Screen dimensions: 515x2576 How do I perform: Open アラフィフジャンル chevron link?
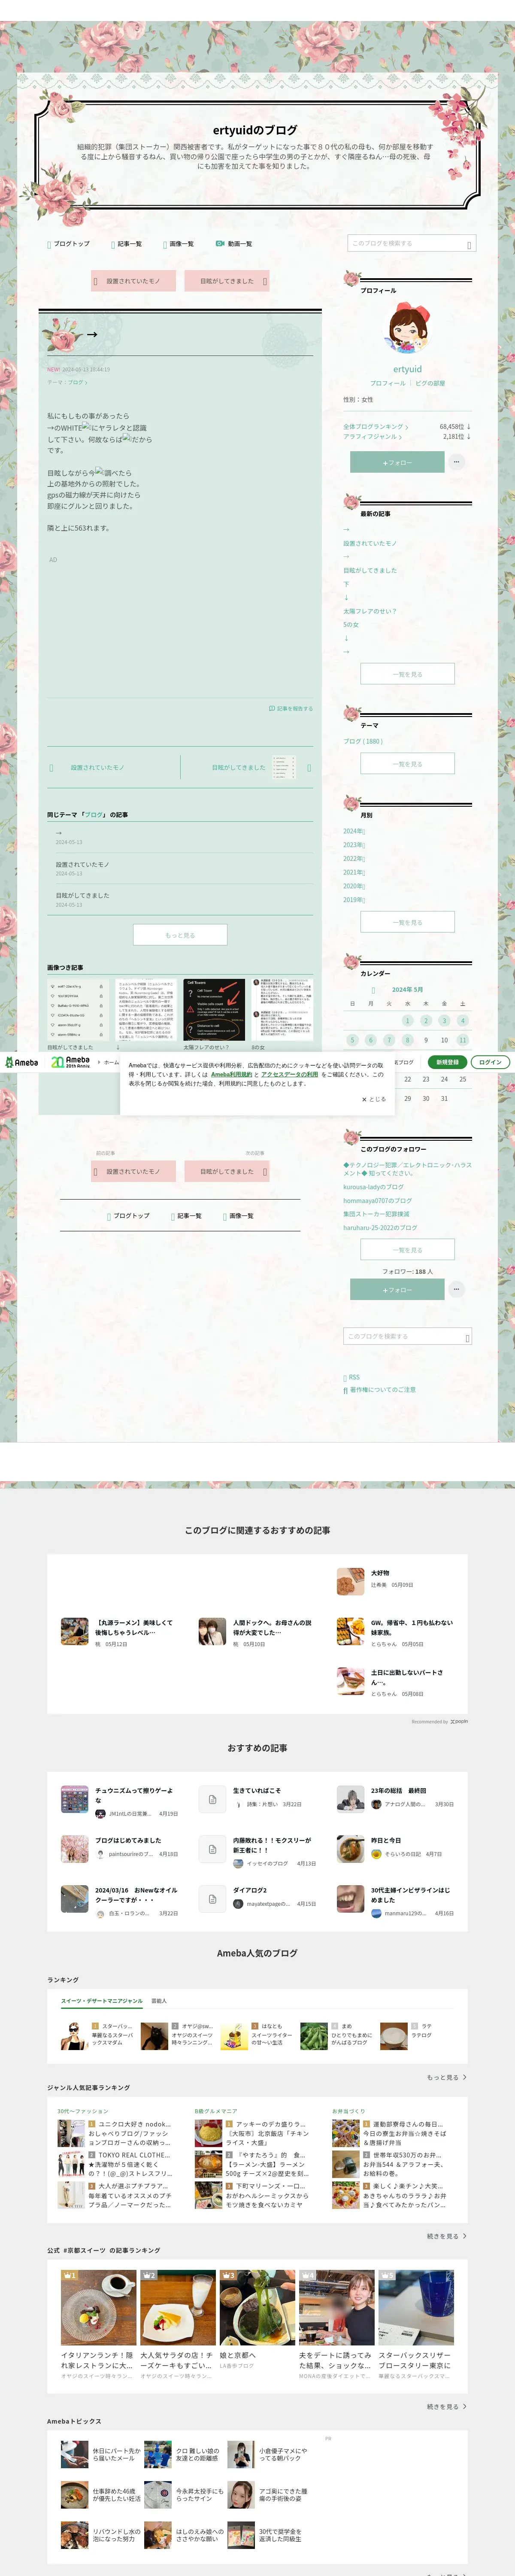point(373,436)
